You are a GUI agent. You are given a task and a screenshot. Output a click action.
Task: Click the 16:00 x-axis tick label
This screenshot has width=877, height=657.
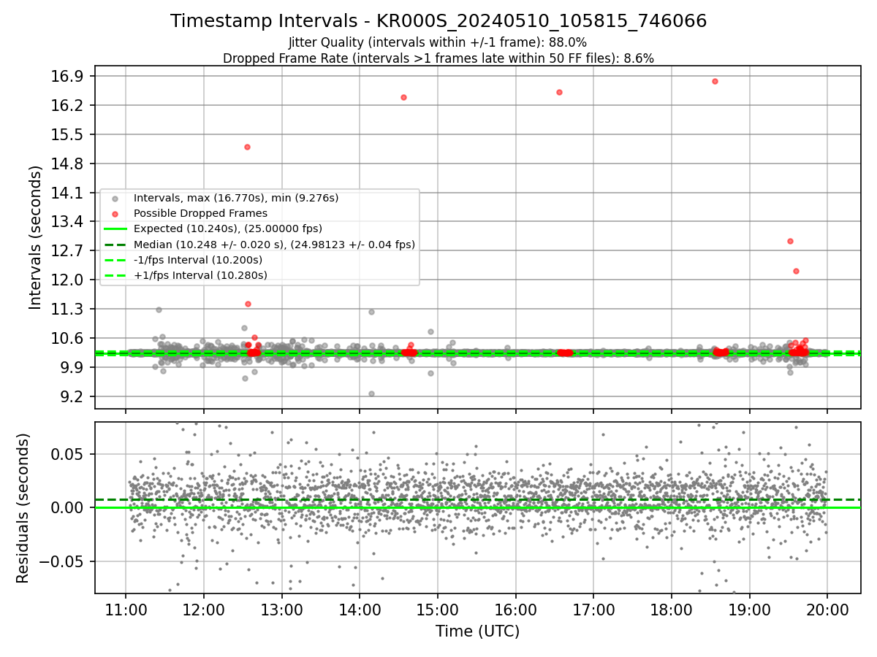[x=515, y=610]
